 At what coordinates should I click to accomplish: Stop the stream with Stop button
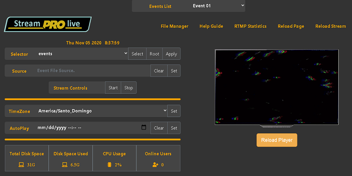128,88
